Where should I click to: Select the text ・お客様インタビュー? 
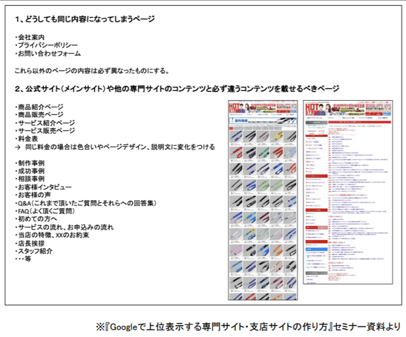pos(43,187)
